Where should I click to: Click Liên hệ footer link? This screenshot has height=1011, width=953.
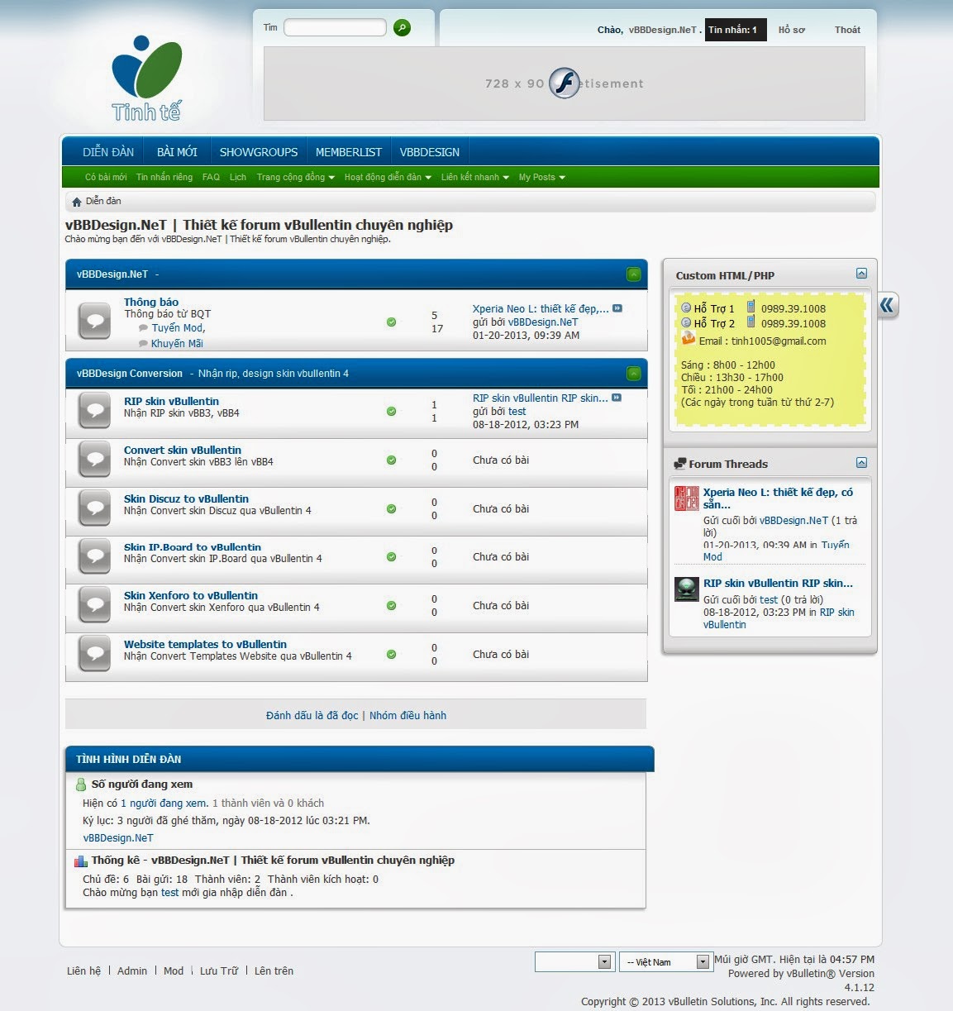(x=83, y=970)
